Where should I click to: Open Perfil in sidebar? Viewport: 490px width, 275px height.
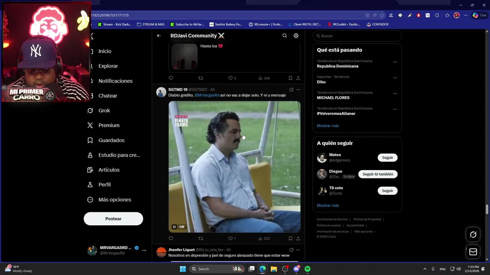tap(105, 184)
